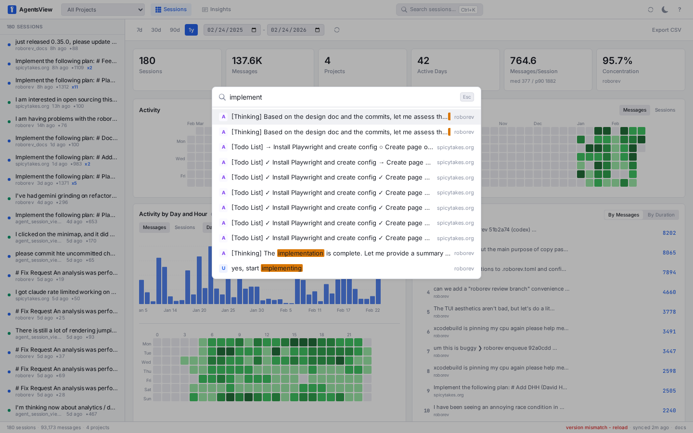Open the help question mark icon
The image size is (693, 433).
click(x=680, y=10)
